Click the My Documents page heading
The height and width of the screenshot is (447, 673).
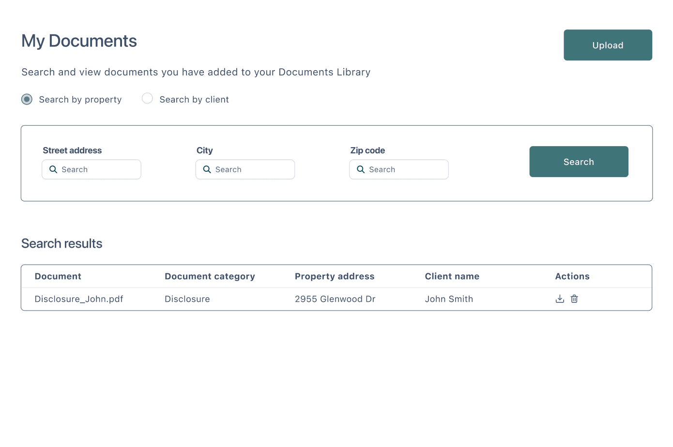coord(78,41)
